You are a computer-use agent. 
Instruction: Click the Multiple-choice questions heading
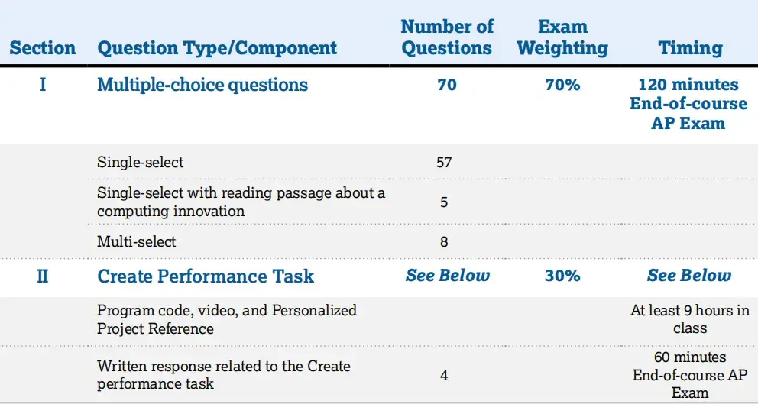tap(202, 85)
